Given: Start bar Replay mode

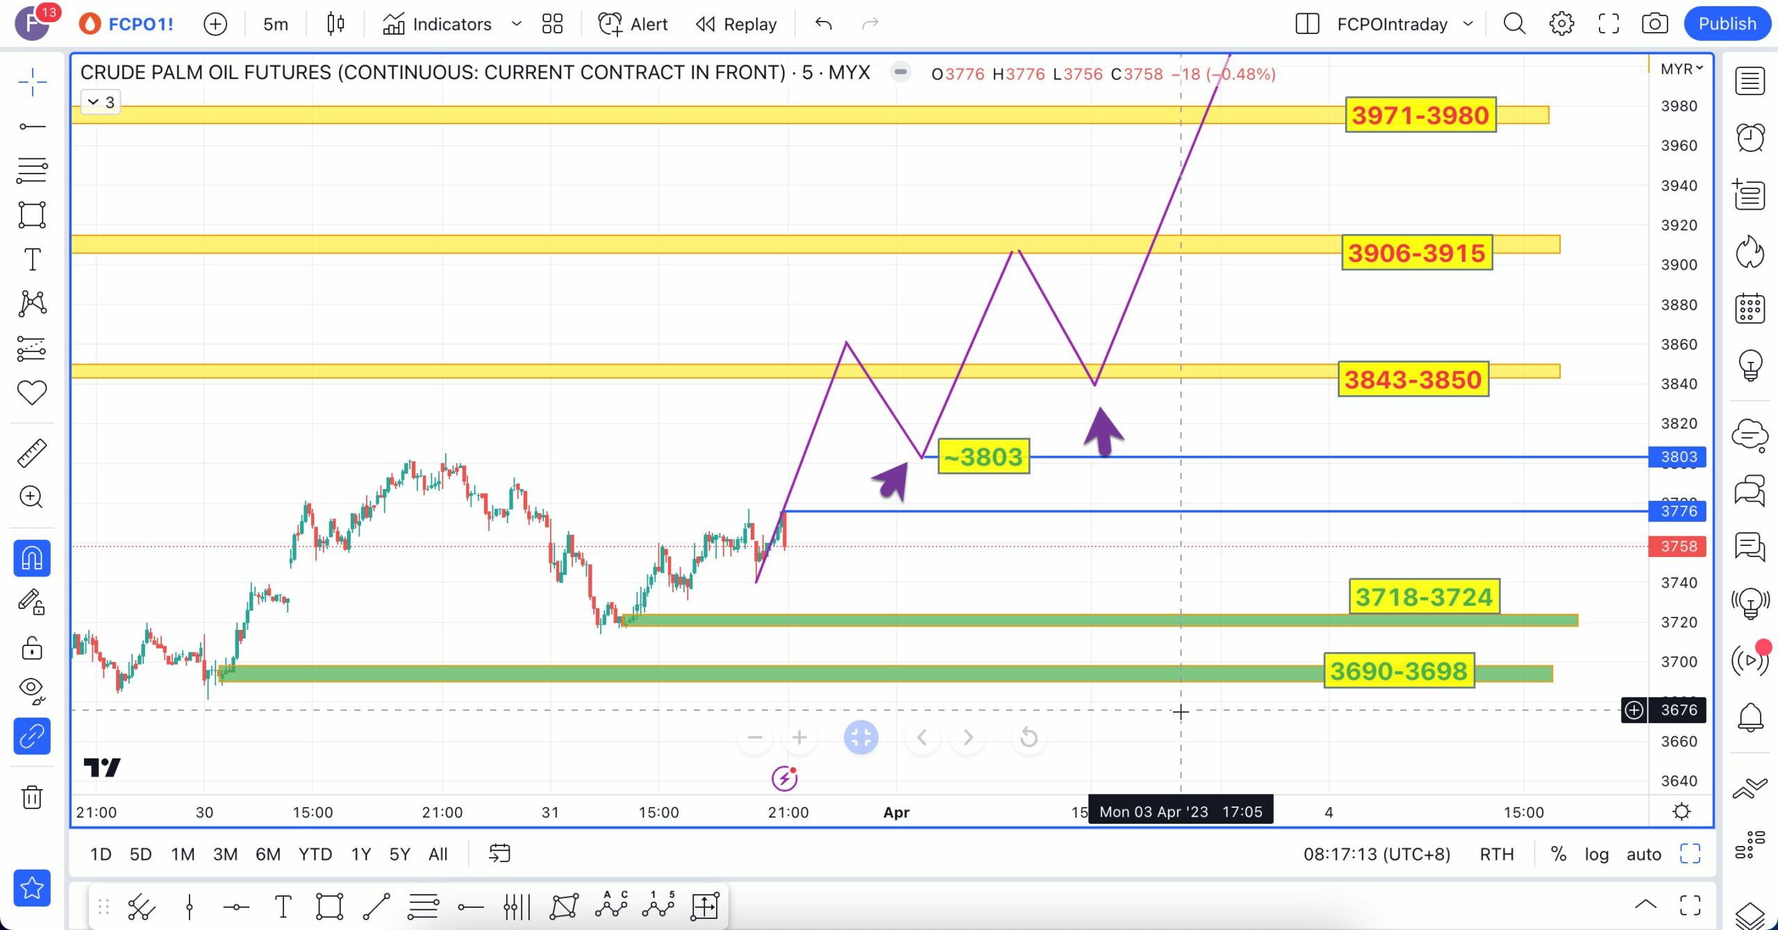Looking at the screenshot, I should click(x=736, y=24).
